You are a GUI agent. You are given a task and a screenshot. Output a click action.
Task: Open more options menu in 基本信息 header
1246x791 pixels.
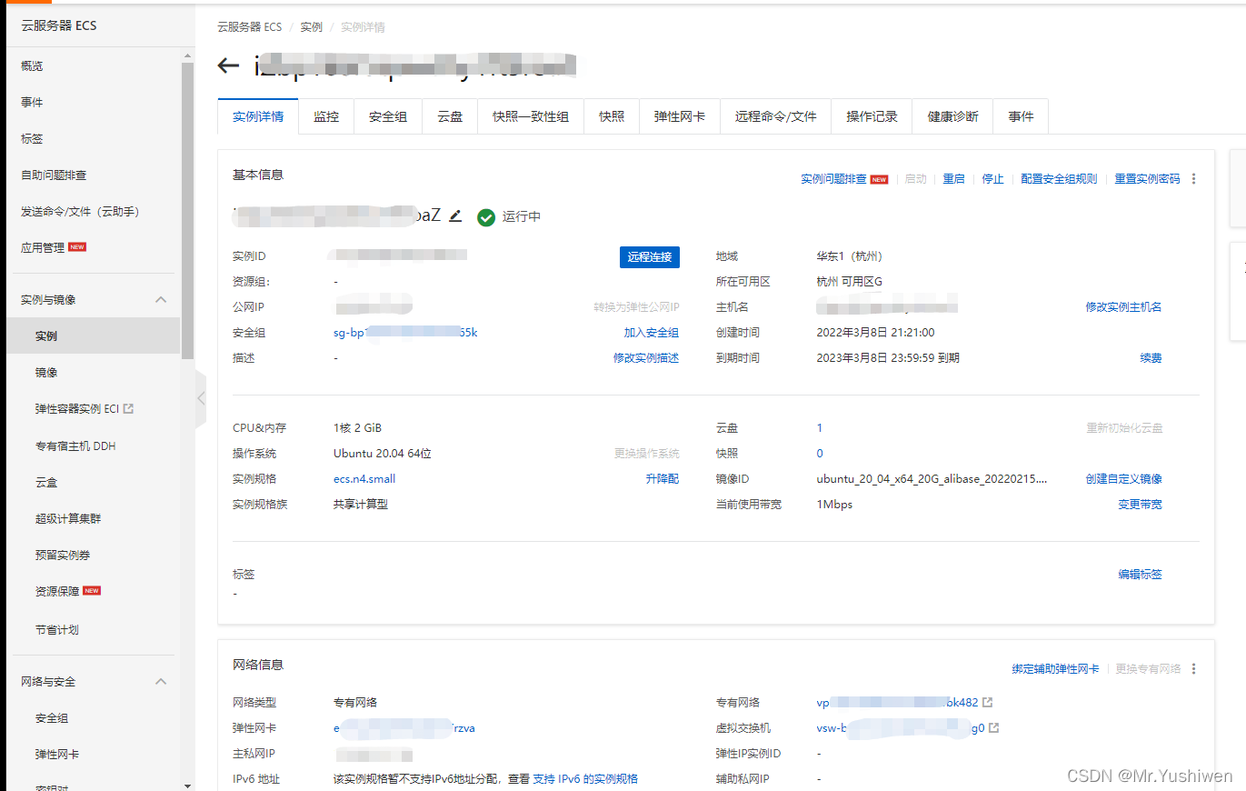coord(1193,179)
